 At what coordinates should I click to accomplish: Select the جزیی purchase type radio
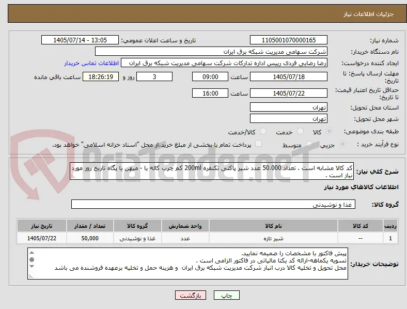point(342,144)
